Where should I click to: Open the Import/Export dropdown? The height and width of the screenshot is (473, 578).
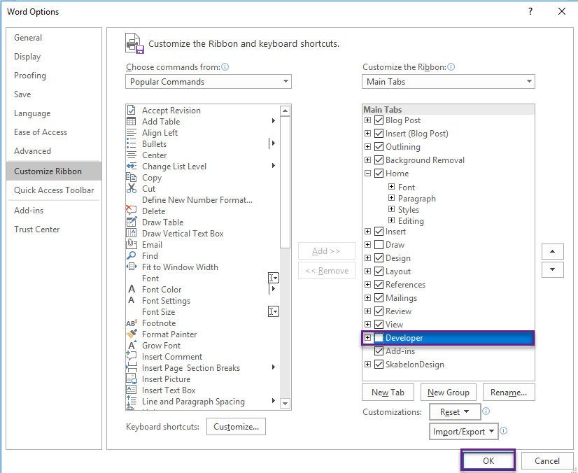[464, 431]
